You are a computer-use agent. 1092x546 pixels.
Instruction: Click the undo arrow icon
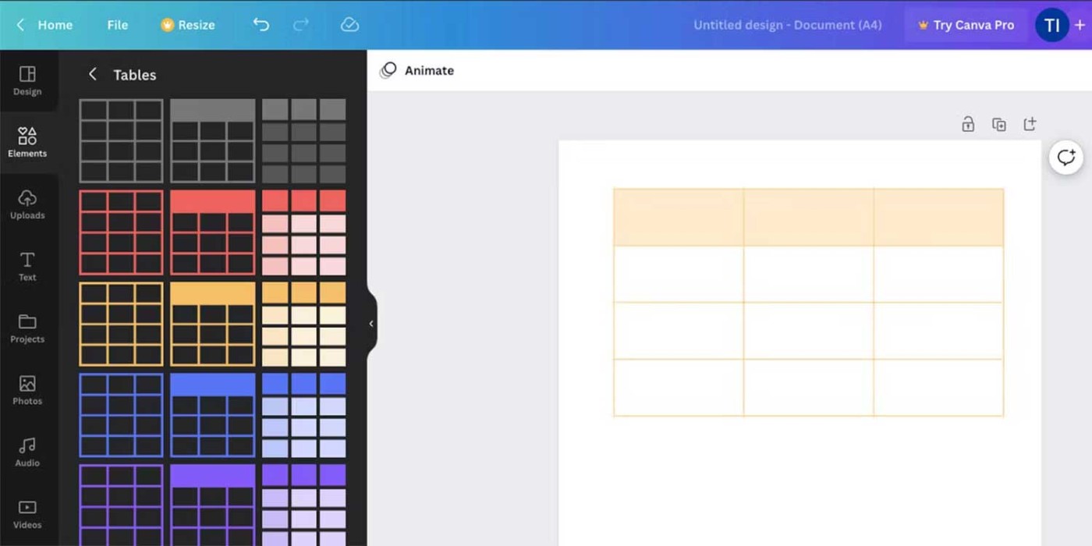point(261,25)
